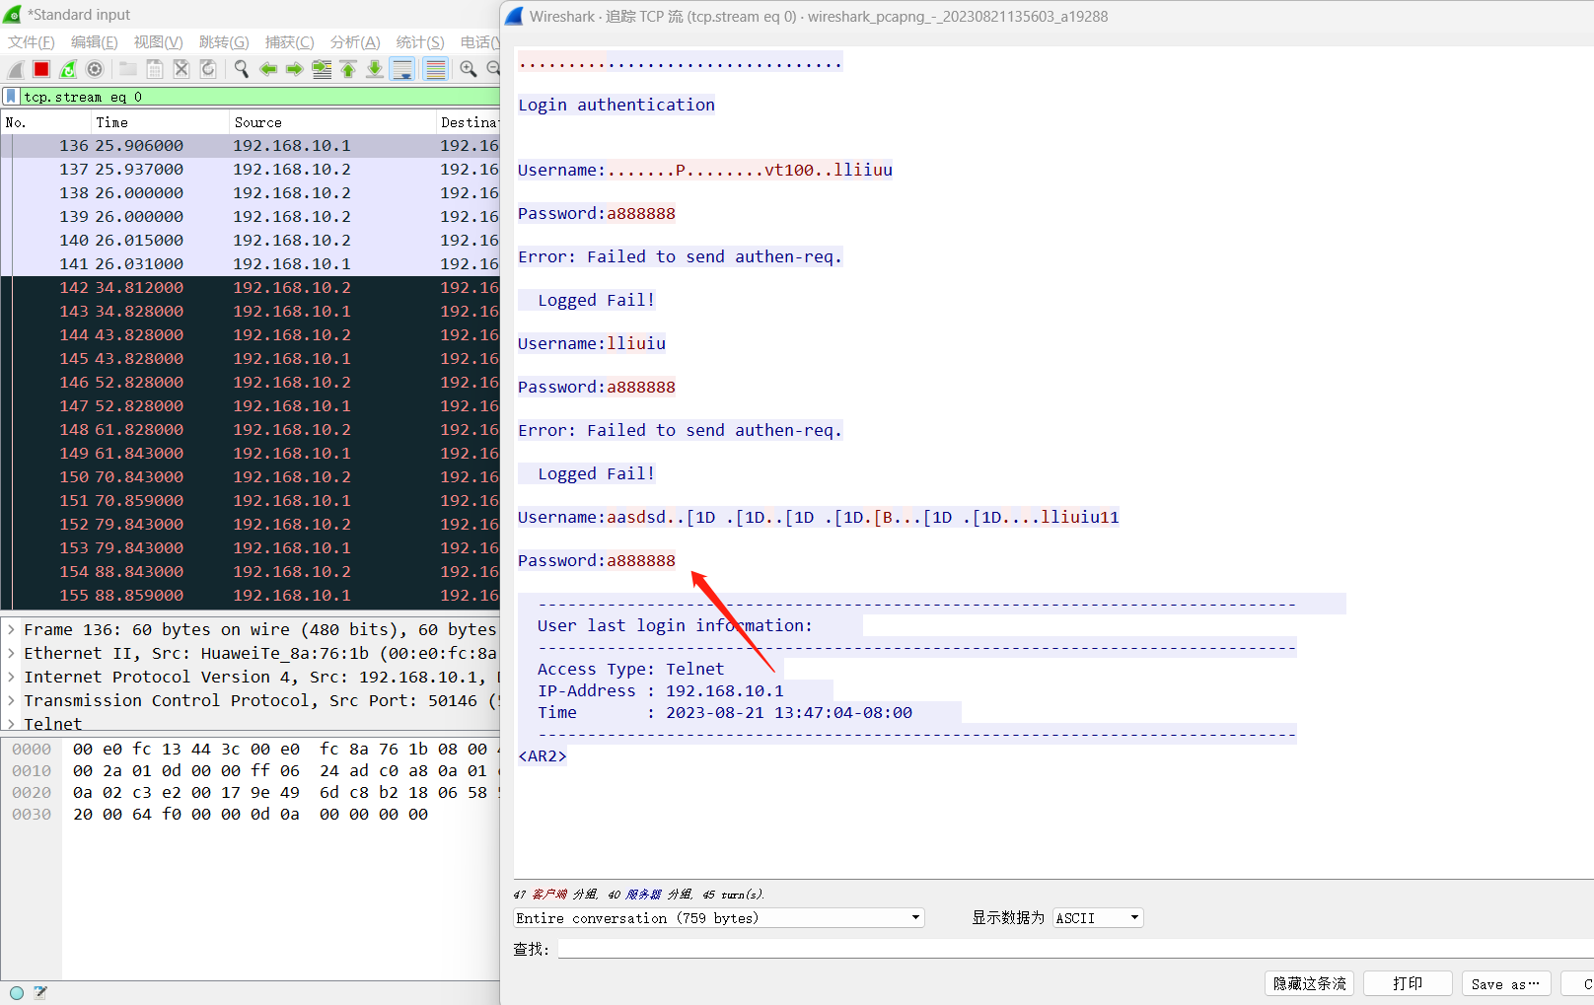
Task: Restart the current capture
Action: tap(68, 69)
